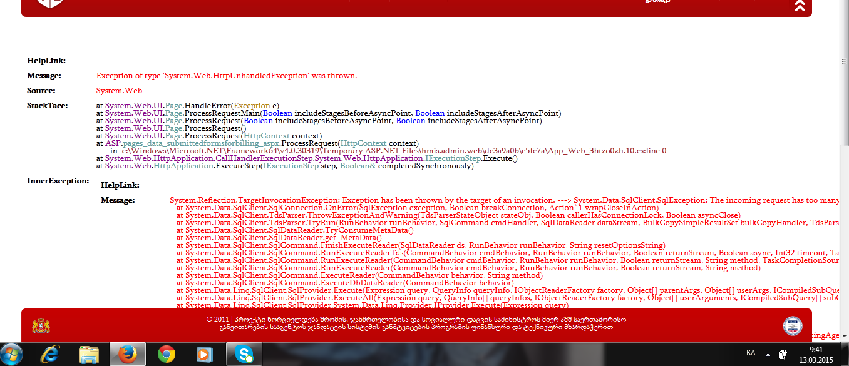Viewport: 849px width, 366px height.
Task: Click the InnerException label
Action: tap(58, 180)
